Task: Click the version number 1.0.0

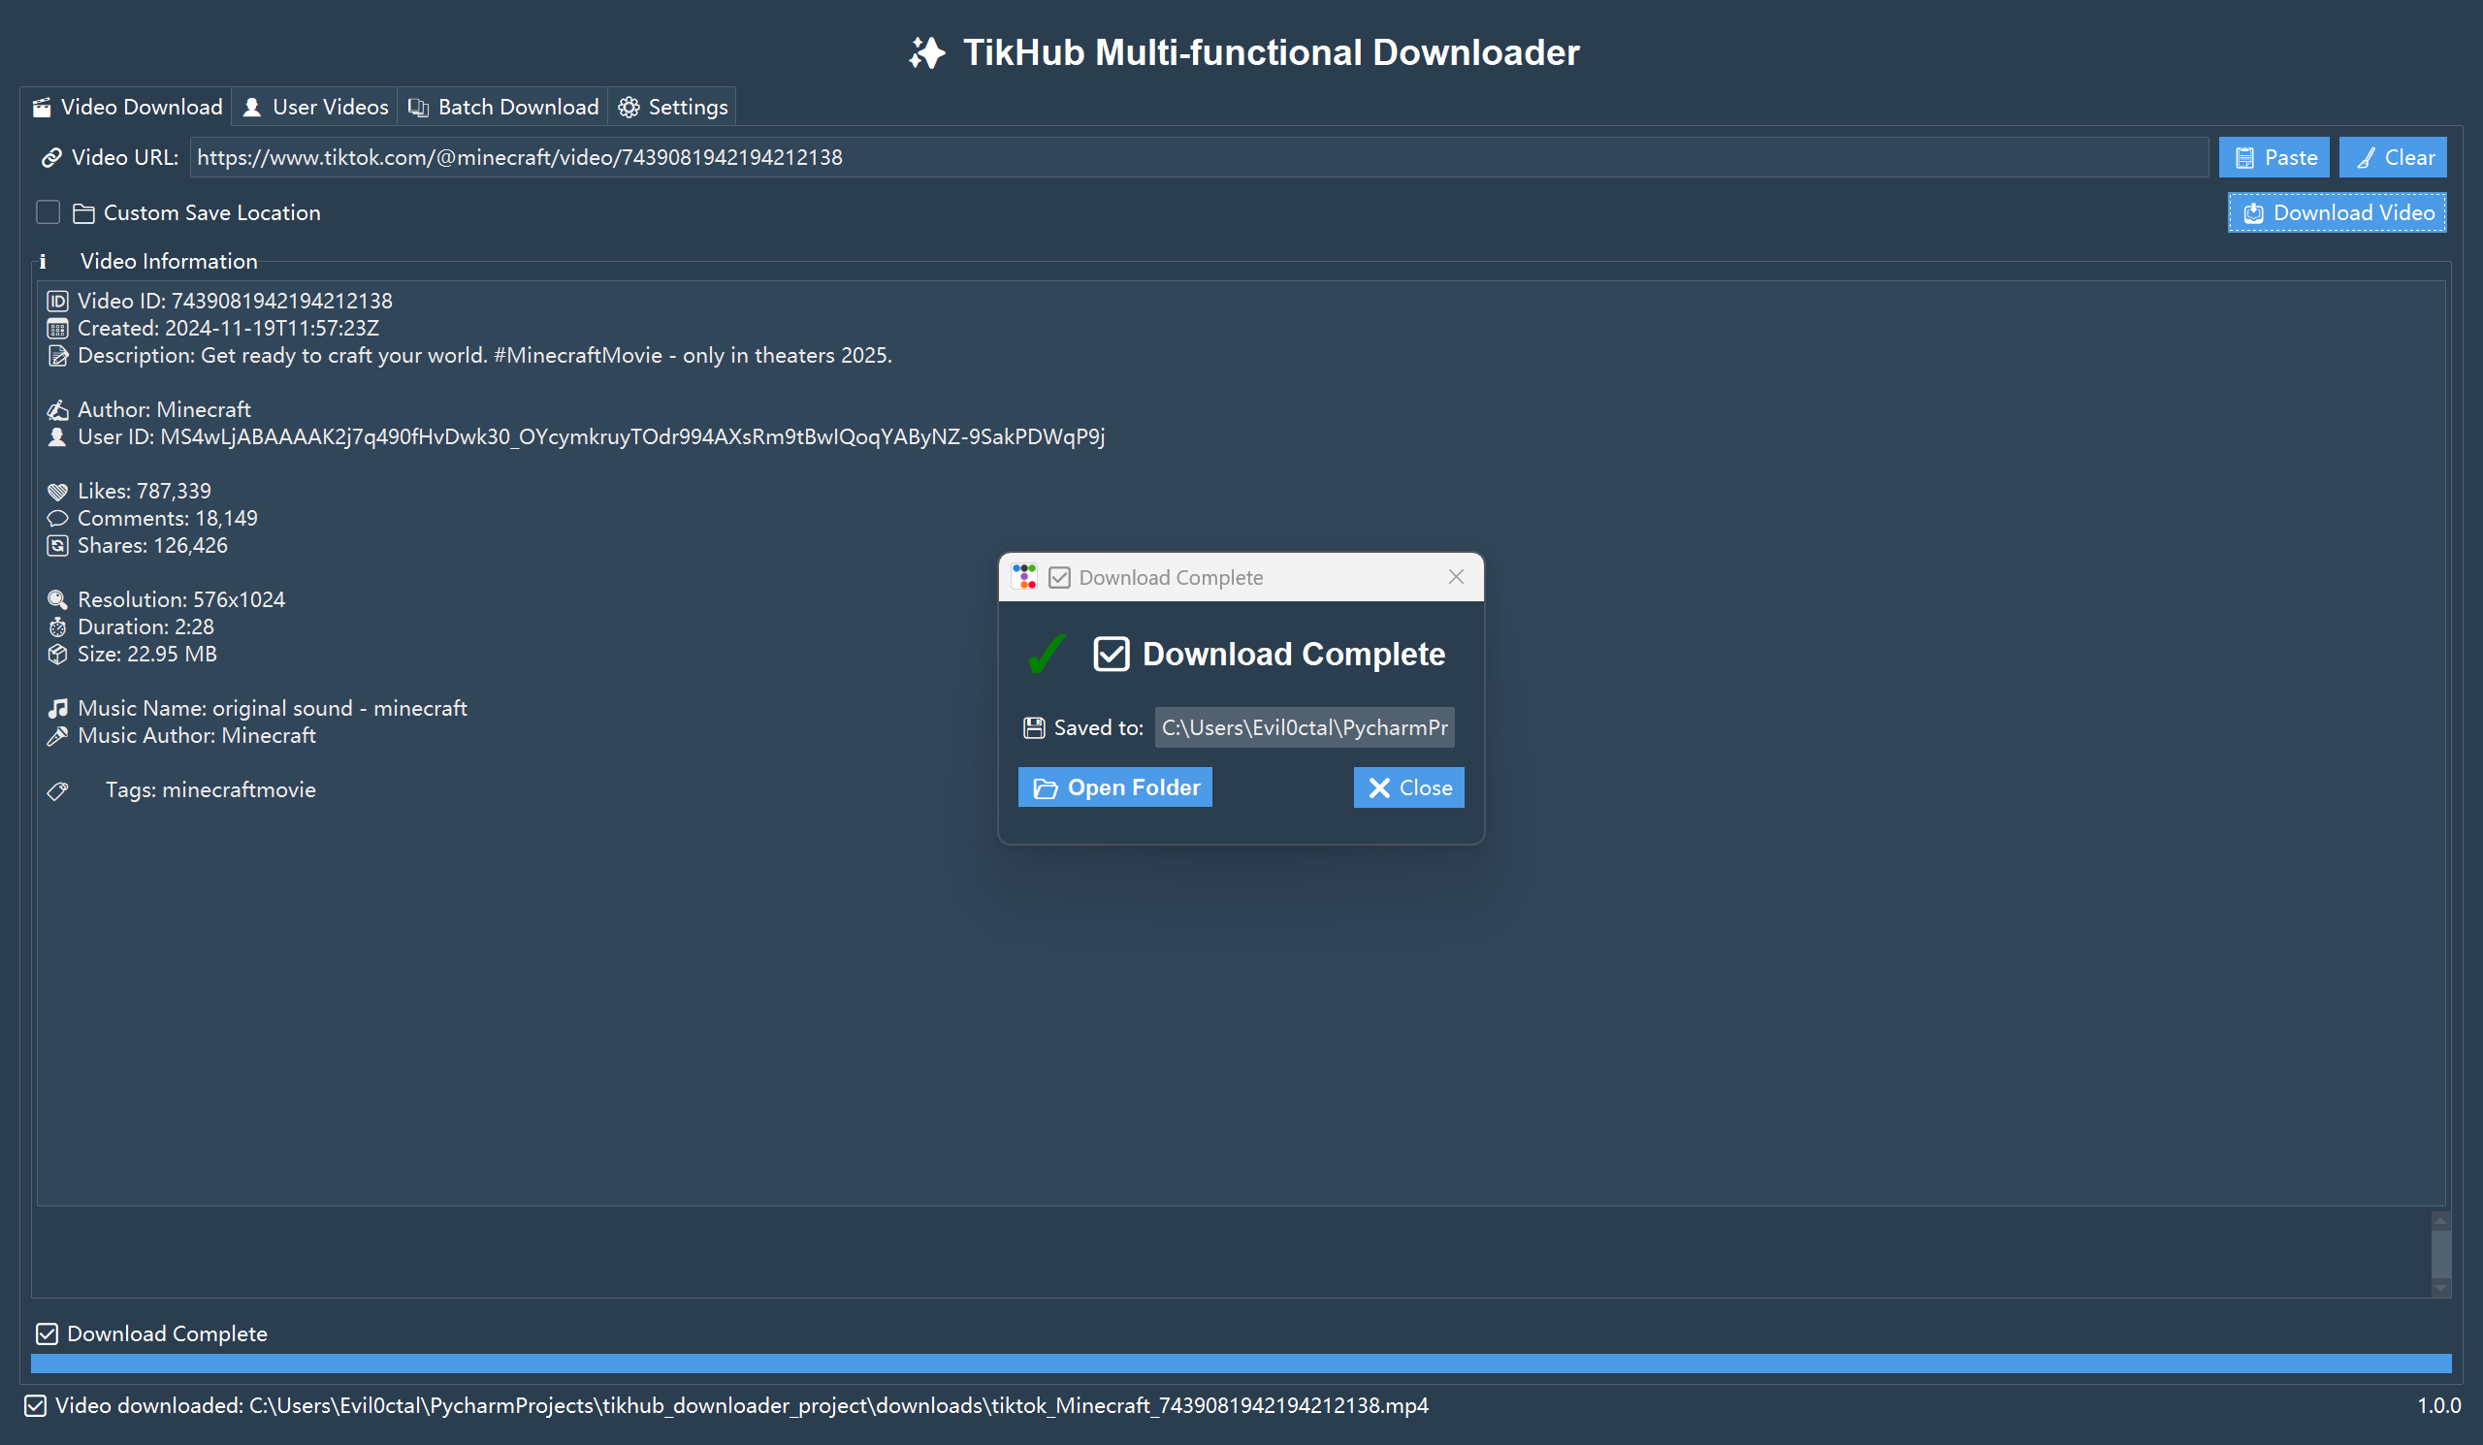Action: click(2438, 1405)
